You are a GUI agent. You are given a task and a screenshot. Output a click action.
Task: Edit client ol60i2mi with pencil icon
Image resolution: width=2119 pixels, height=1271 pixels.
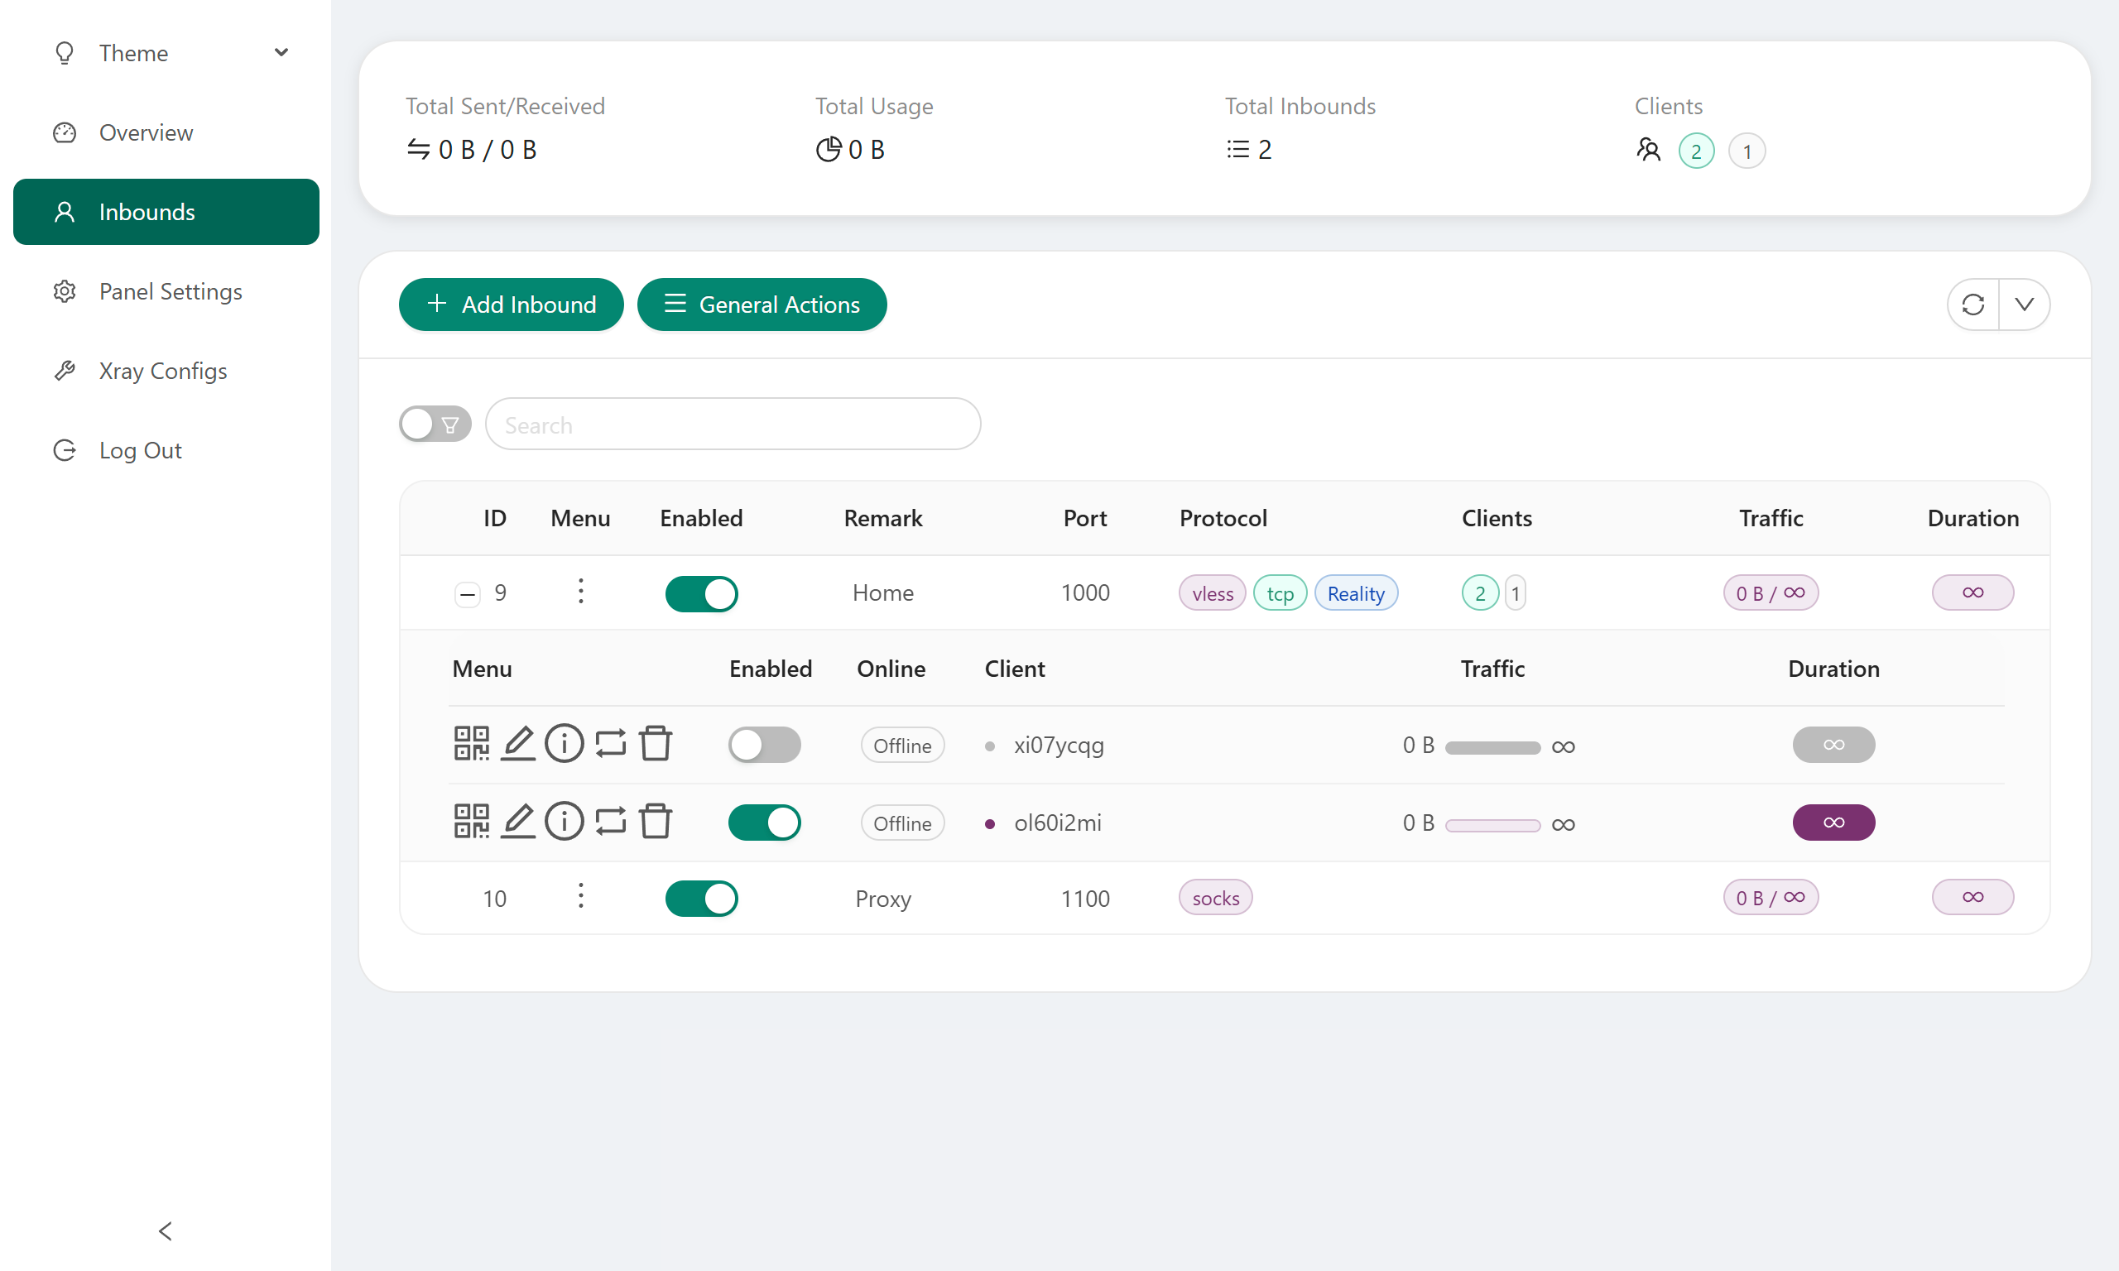517,822
